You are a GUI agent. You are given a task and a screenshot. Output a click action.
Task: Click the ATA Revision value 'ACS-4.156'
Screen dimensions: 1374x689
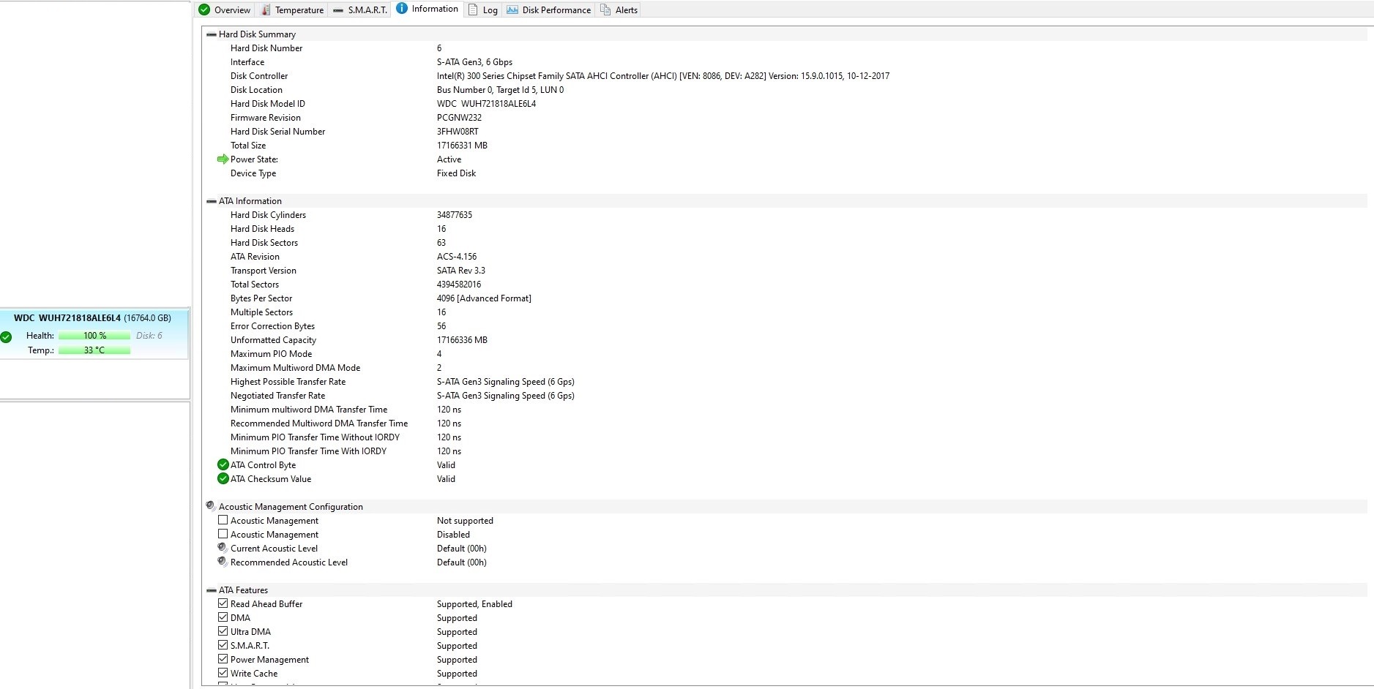pyautogui.click(x=457, y=257)
